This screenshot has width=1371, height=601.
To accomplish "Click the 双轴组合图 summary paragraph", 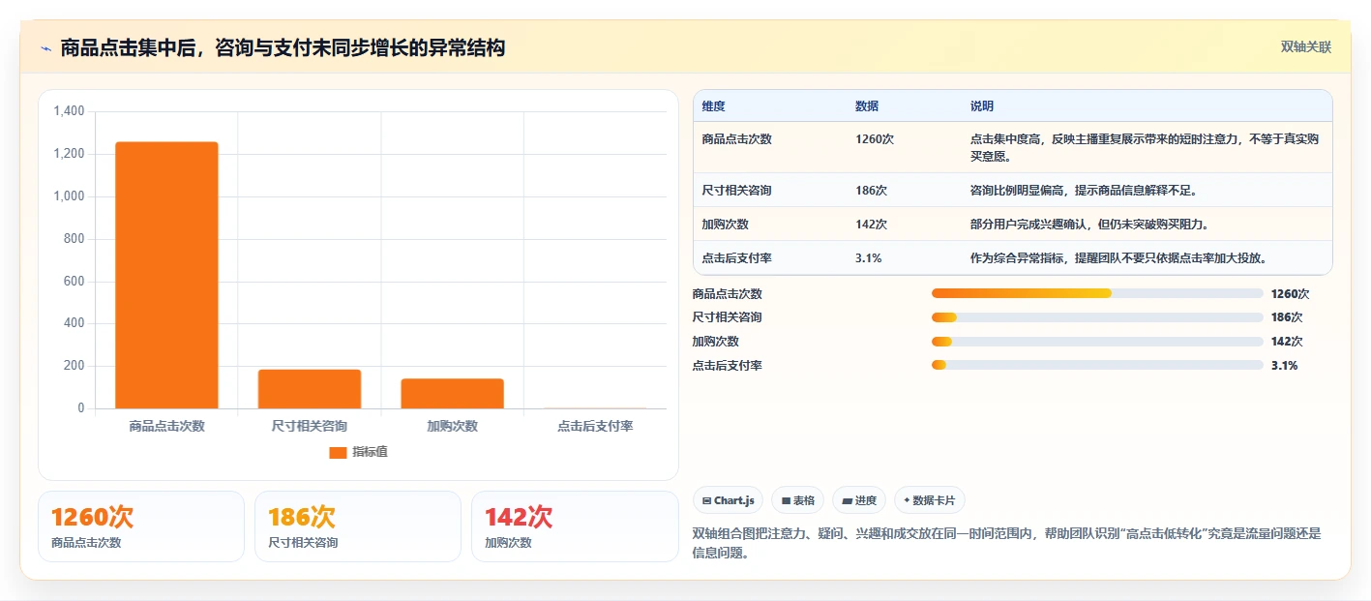I will 1007,544.
